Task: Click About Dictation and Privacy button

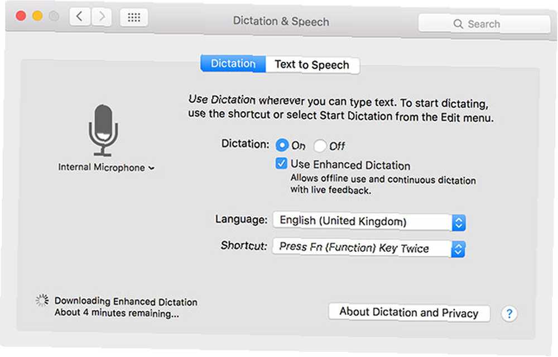Action: point(408,312)
